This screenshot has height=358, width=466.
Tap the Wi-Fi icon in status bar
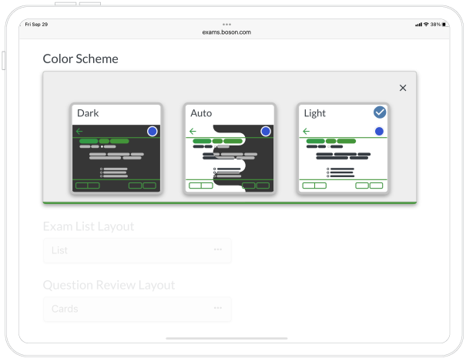(x=425, y=25)
